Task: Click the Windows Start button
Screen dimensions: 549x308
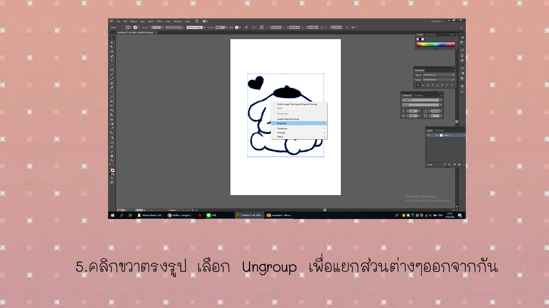Action: (x=112, y=215)
